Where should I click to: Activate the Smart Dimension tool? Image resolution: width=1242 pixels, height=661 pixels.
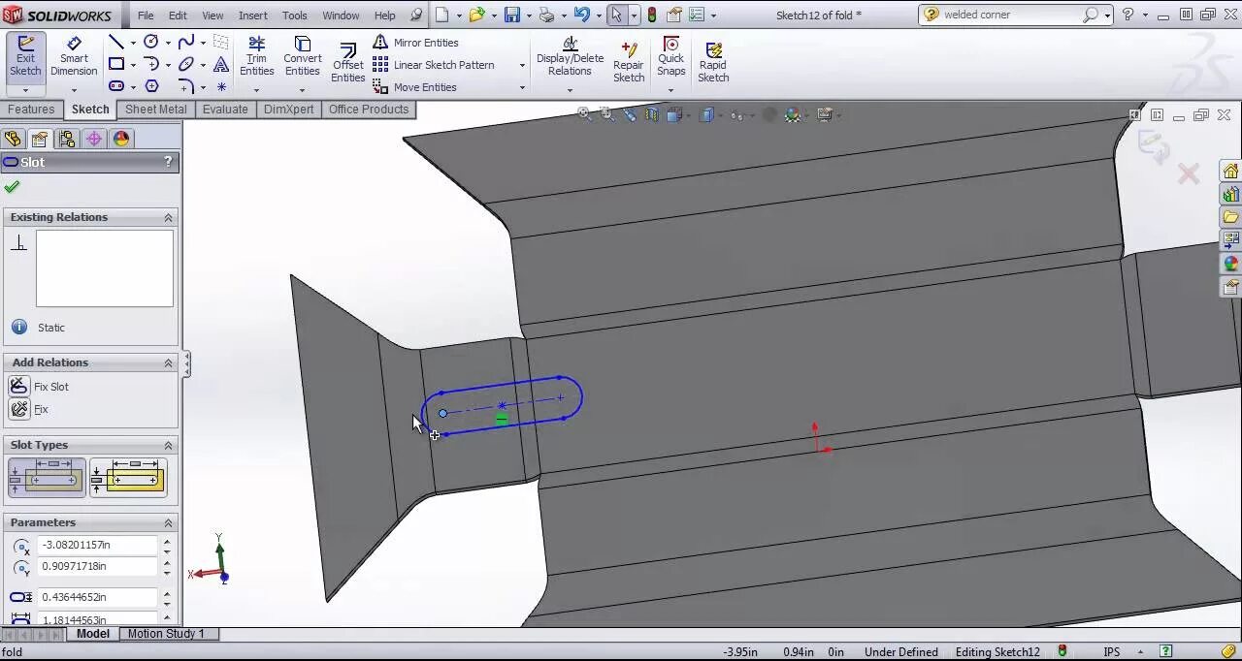coord(74,58)
